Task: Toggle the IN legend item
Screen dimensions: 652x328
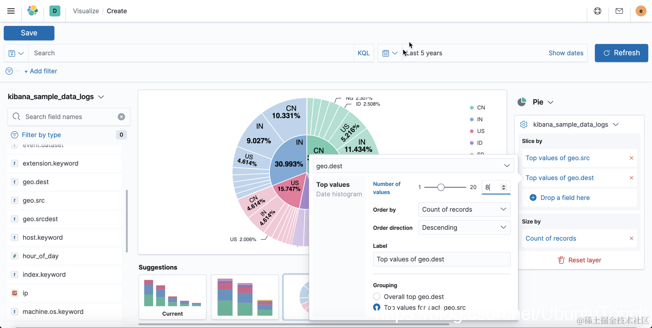Action: tap(476, 119)
